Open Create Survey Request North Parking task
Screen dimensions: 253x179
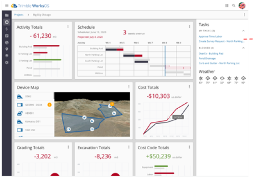[x=222, y=41]
